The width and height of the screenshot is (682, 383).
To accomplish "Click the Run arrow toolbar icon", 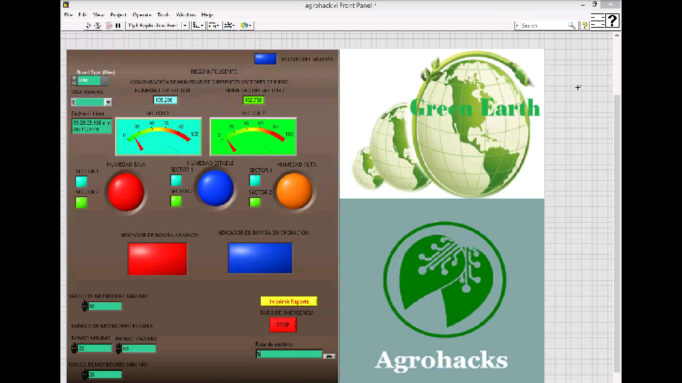I will click(88, 26).
